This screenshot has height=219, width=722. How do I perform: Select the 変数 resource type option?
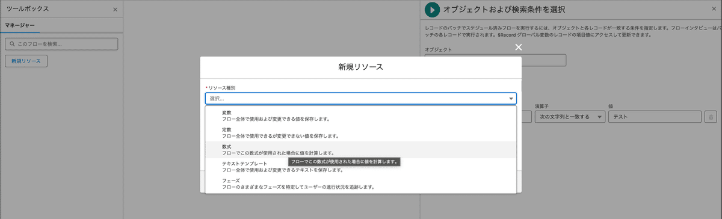pos(361,116)
